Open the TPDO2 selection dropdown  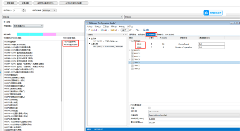pyautogui.click(x=182, y=17)
